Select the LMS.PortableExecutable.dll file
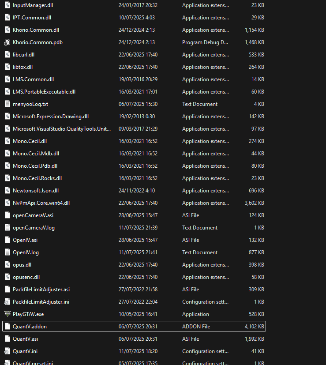This screenshot has width=326, height=365. click(44, 92)
